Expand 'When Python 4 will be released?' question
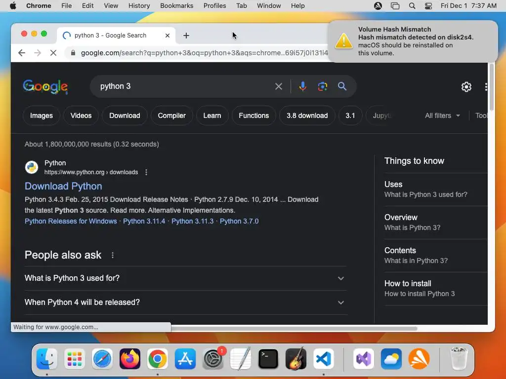The width and height of the screenshot is (506, 379). [x=186, y=303]
